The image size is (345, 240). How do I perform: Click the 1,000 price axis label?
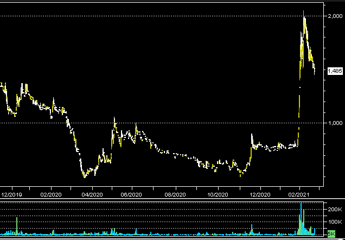pos(335,123)
